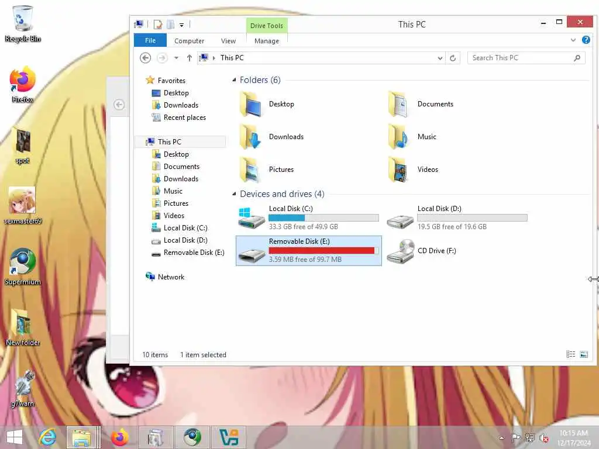
Task: Collapse the Devices and drives group
Action: 234,194
